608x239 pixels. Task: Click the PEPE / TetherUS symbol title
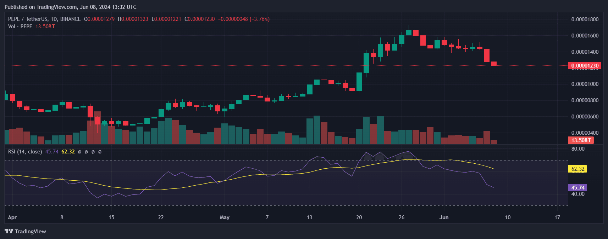[x=44, y=19]
